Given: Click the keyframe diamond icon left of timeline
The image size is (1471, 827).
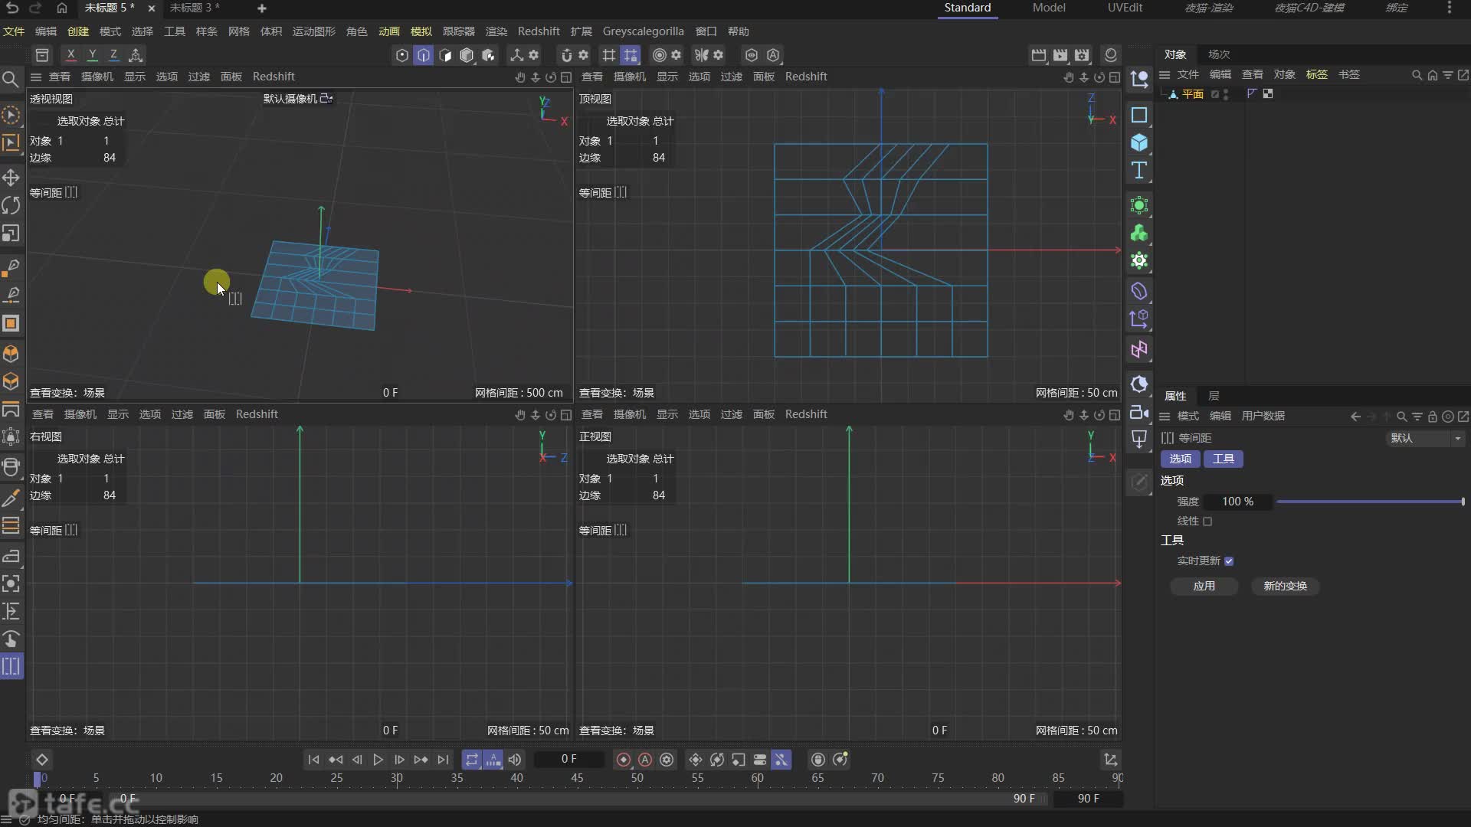Looking at the screenshot, I should [42, 760].
